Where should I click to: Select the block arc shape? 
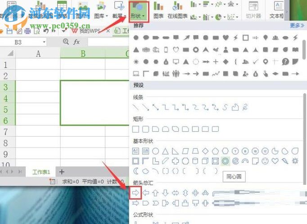245,161
